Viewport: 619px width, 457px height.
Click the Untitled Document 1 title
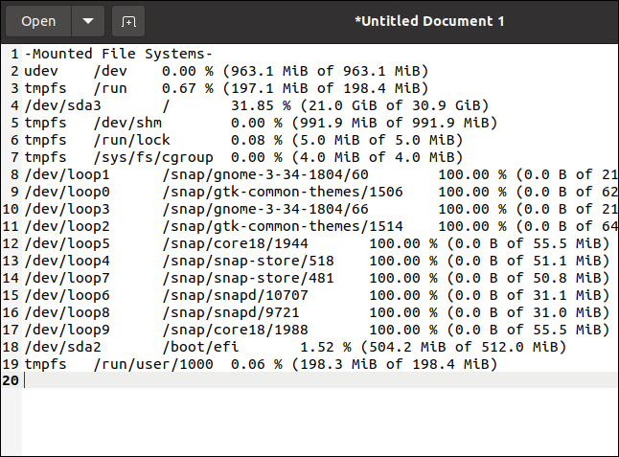click(x=429, y=21)
